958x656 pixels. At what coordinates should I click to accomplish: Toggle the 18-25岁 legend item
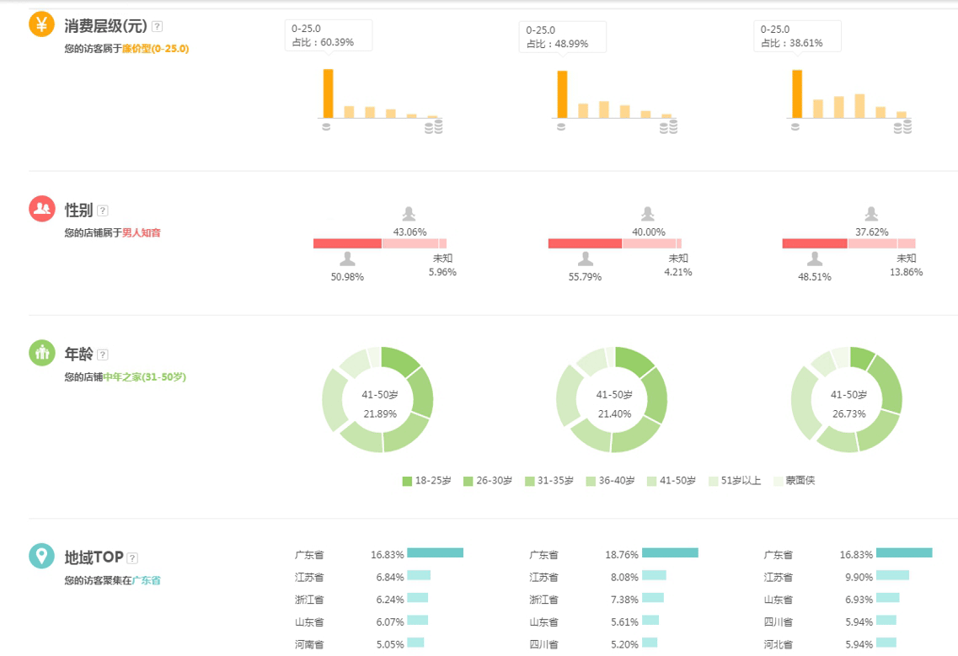(x=426, y=481)
